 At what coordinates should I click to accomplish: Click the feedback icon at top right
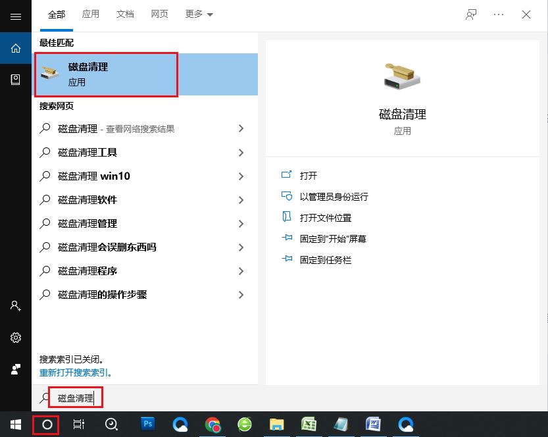(x=471, y=14)
